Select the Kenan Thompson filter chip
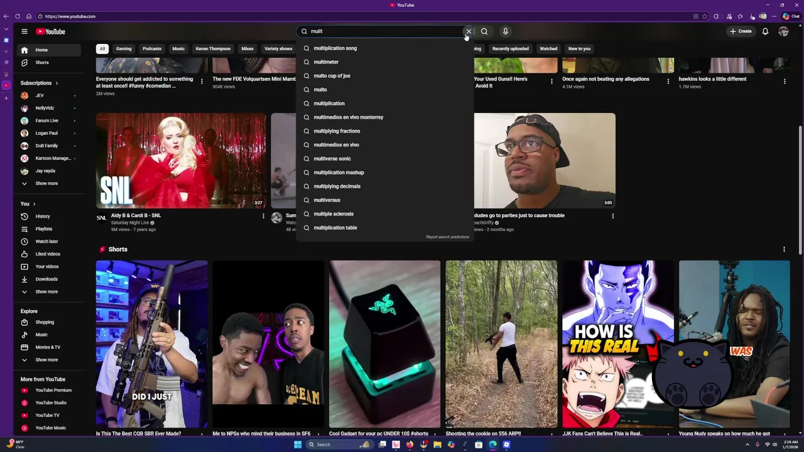The image size is (804, 452). tap(213, 48)
